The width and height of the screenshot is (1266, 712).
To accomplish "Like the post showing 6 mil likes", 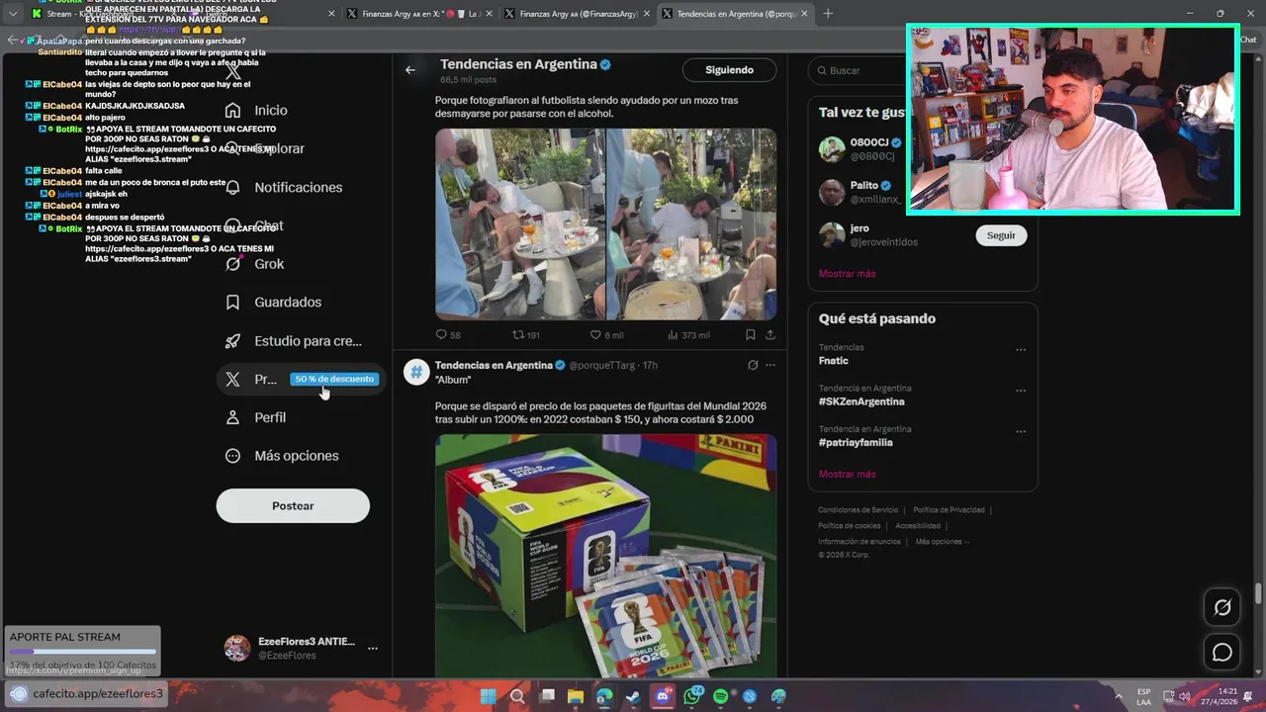I will 606,335.
